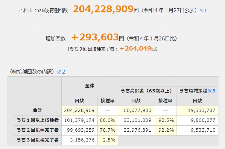Click the large total count 204,228,909 headline
Screen dimensions: 225x149
(x=103, y=9)
